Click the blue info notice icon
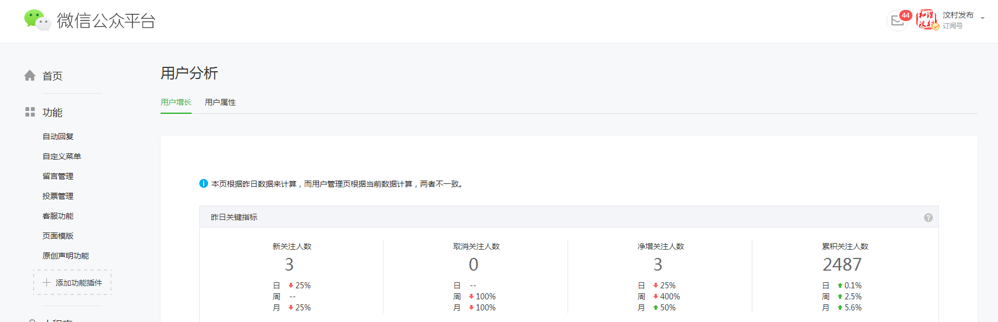The image size is (998, 322). 204,183
